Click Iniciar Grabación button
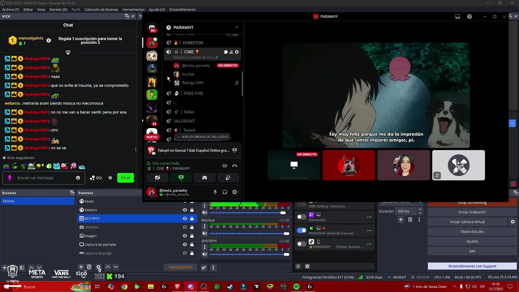Screen dimensions: 519x292 [x=472, y=212]
